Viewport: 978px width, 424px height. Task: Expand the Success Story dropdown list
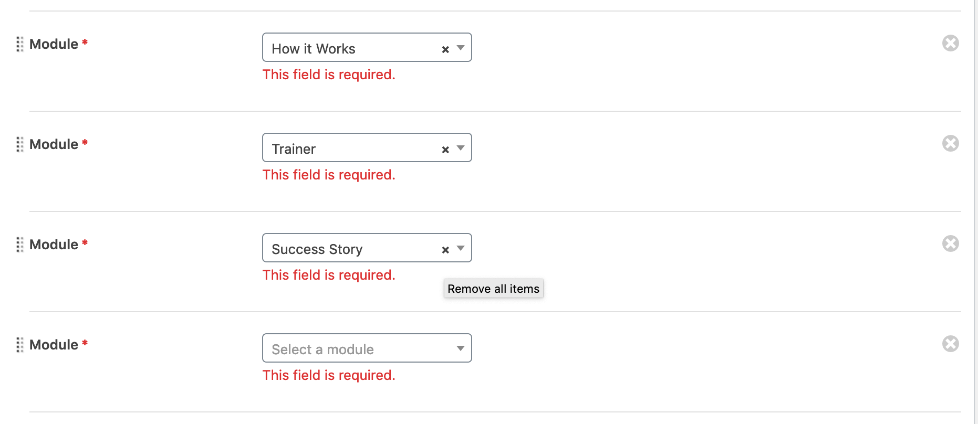pos(460,248)
